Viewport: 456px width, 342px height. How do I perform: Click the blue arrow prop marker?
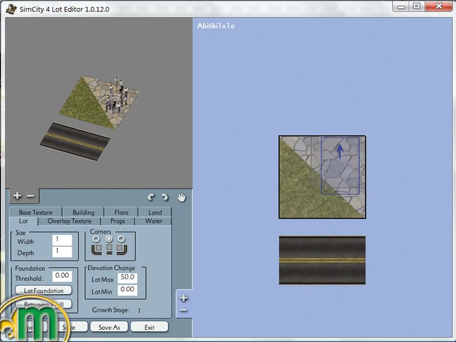click(x=340, y=152)
